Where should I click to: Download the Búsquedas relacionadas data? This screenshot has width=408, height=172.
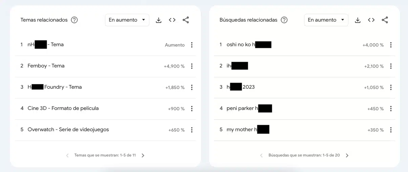(358, 20)
